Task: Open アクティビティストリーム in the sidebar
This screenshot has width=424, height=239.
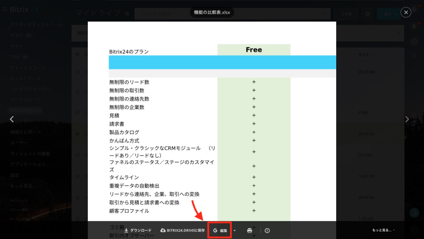Action: (x=36, y=24)
